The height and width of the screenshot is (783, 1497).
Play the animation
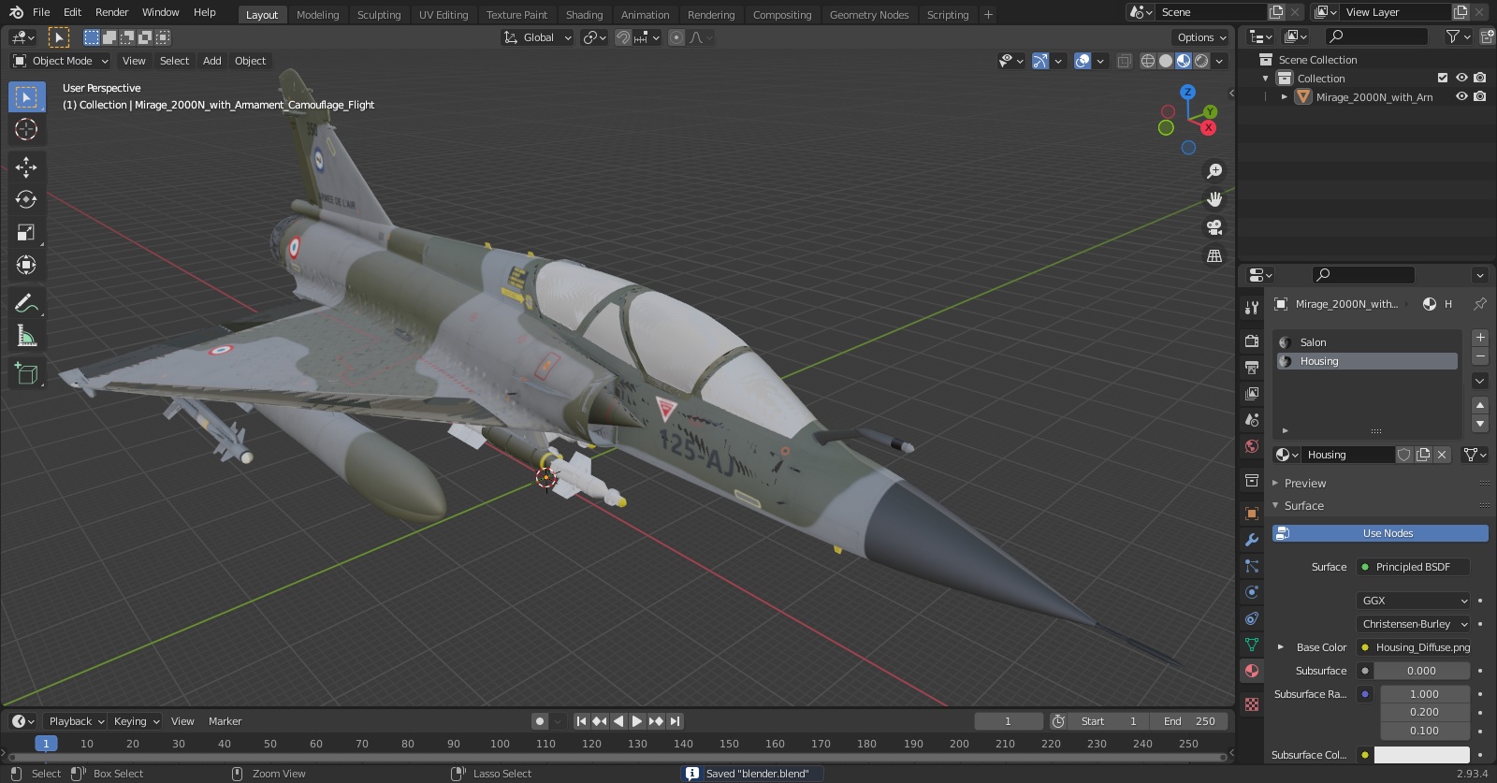637,721
